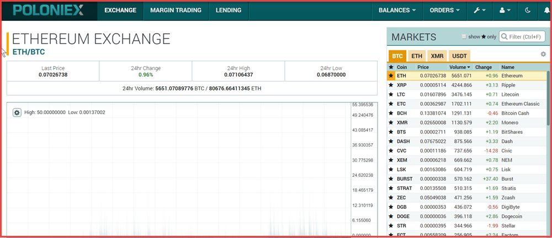552x238 pixels.
Task: Toggle favorite star for ZEC
Action: (x=390, y=198)
